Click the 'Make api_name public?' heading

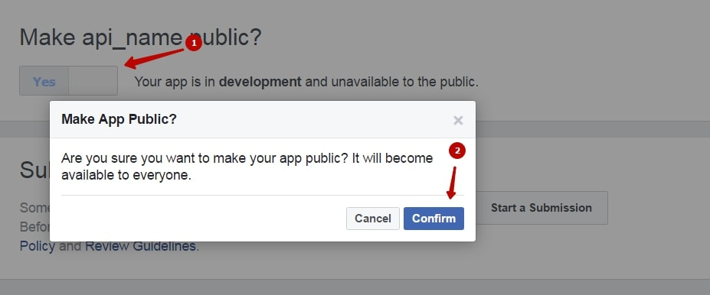coord(140,37)
